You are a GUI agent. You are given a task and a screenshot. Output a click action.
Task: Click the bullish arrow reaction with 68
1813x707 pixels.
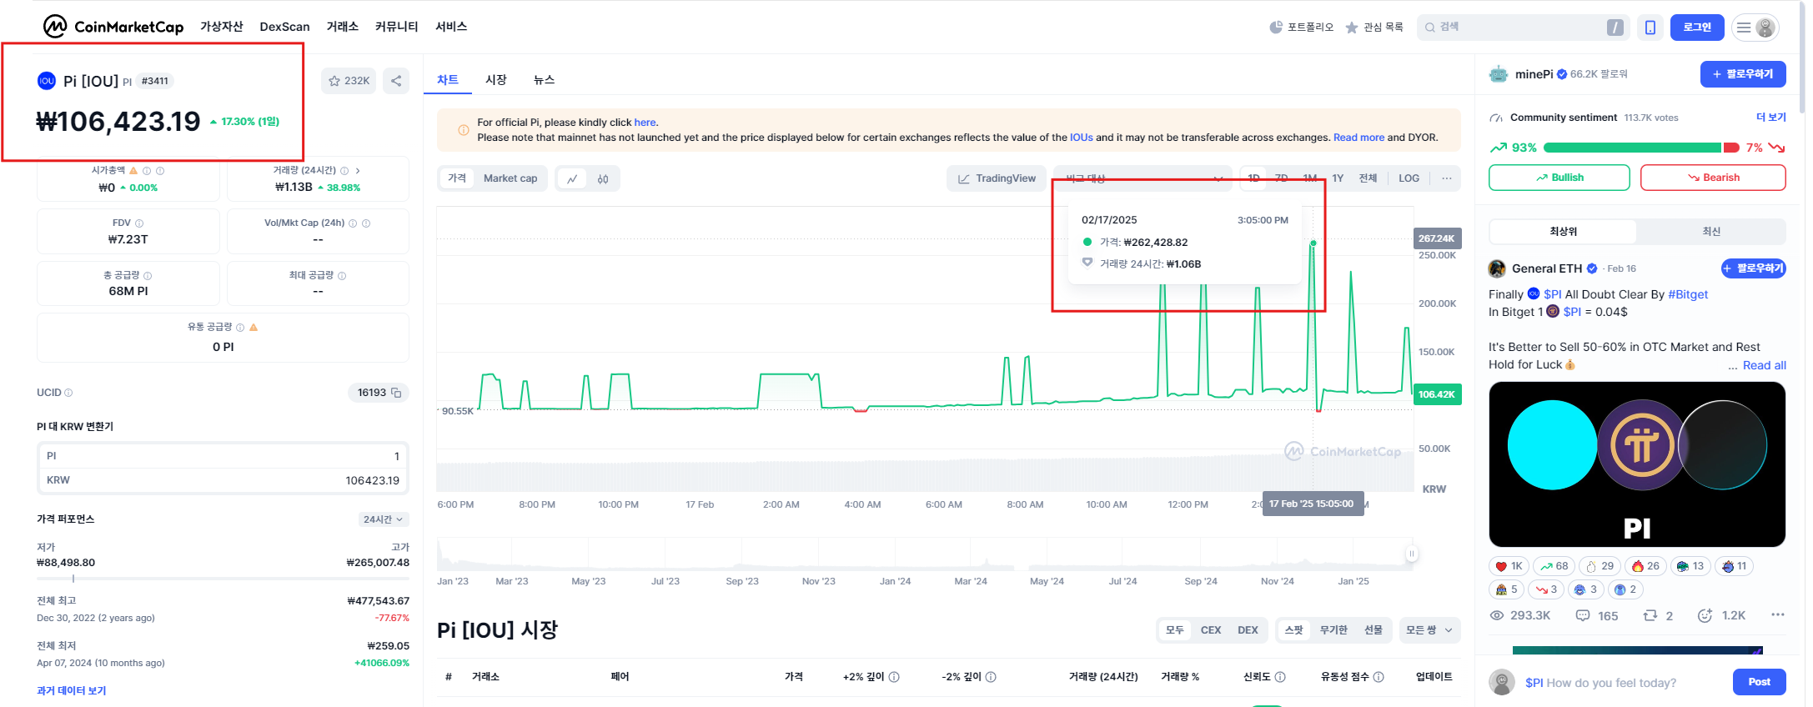1554,566
